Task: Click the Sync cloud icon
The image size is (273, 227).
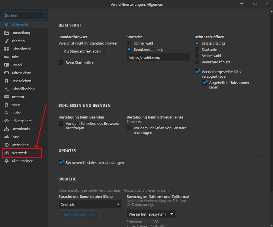Action: [x=7, y=137]
